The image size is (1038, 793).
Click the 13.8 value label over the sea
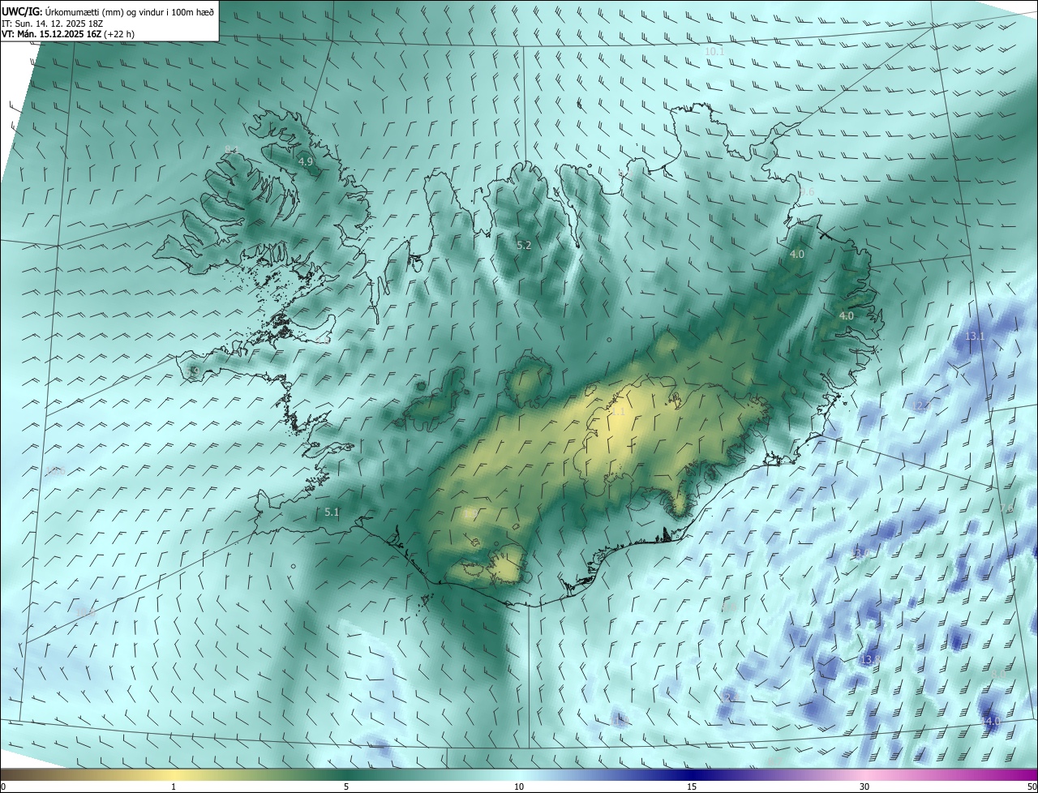(871, 659)
